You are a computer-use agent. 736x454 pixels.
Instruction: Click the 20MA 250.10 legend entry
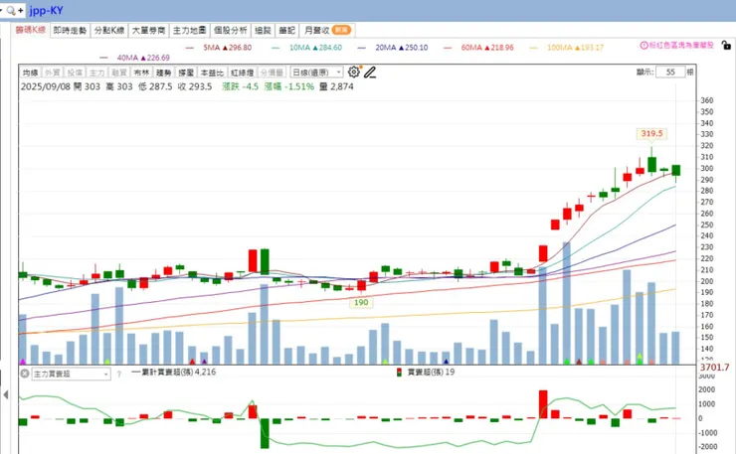click(393, 48)
